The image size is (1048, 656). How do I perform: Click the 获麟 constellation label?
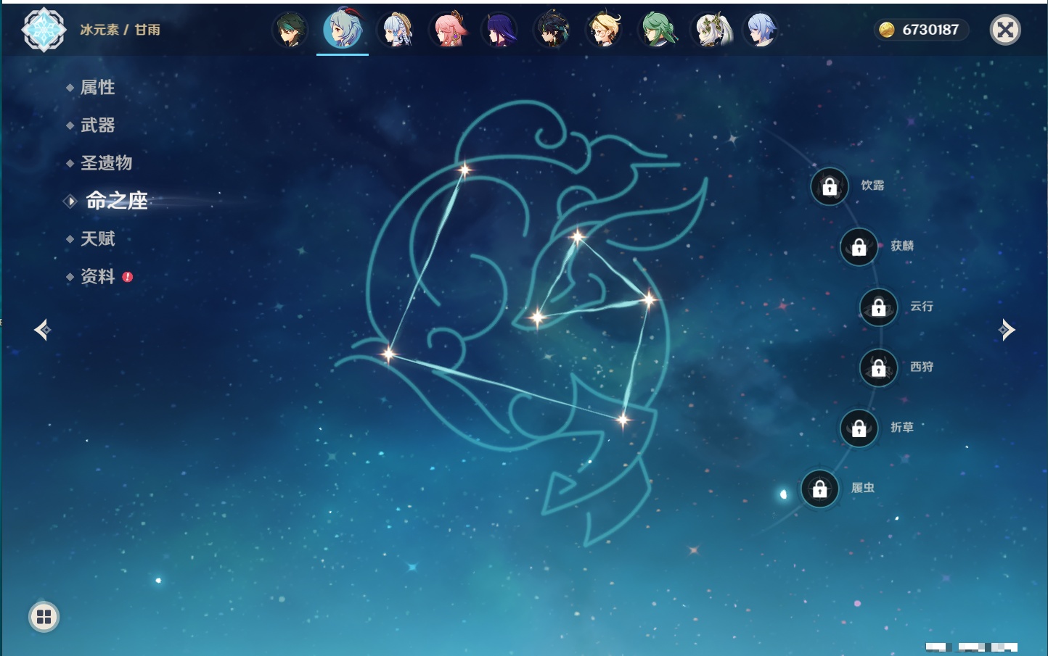[x=902, y=246]
